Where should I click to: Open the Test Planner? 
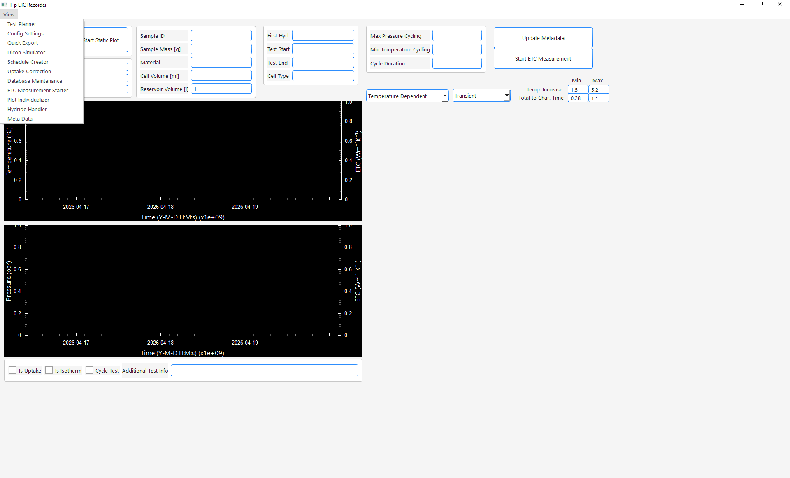(22, 24)
